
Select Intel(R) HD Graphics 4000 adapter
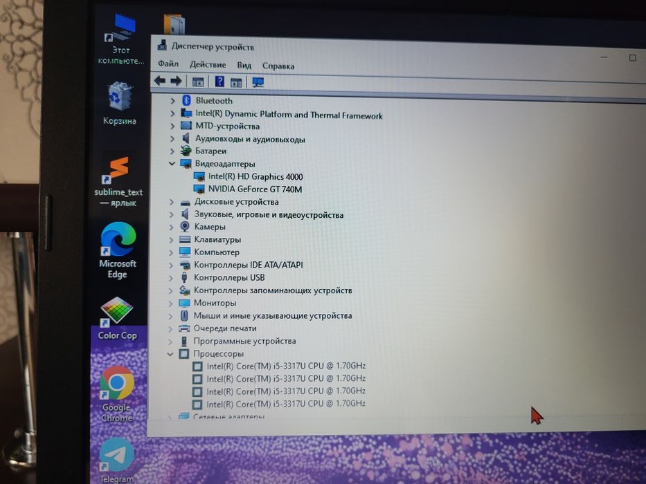[255, 176]
